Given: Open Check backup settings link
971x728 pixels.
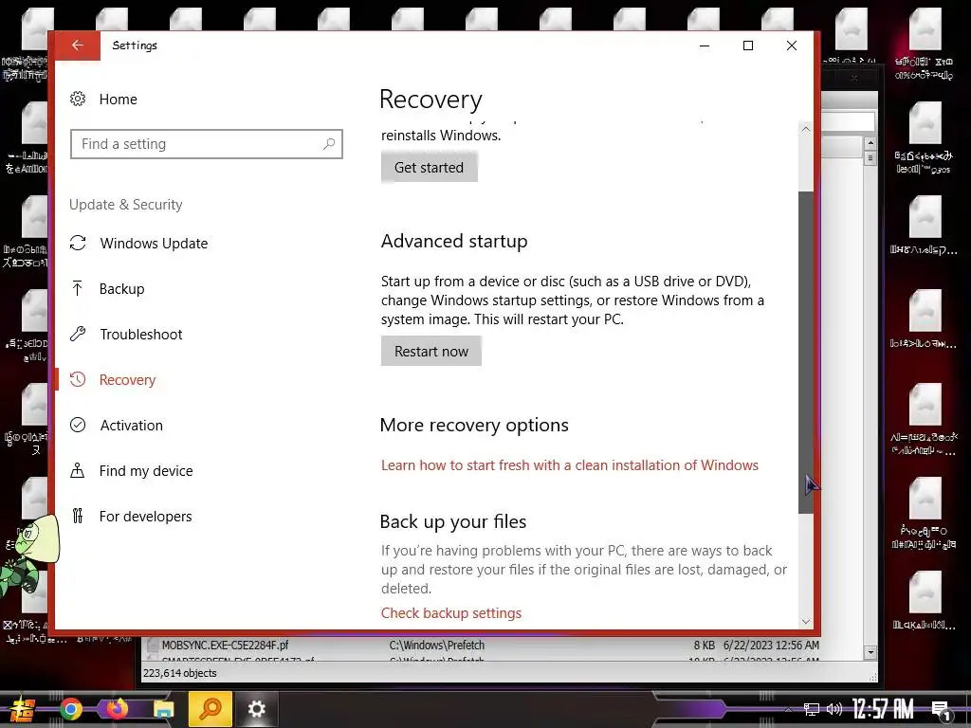Looking at the screenshot, I should pyautogui.click(x=451, y=613).
